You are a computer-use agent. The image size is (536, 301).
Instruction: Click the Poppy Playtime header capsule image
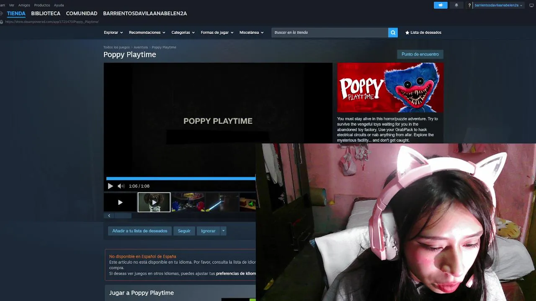[390, 87]
